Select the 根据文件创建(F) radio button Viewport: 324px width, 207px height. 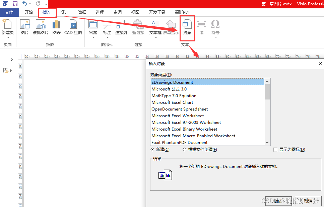tap(184, 150)
